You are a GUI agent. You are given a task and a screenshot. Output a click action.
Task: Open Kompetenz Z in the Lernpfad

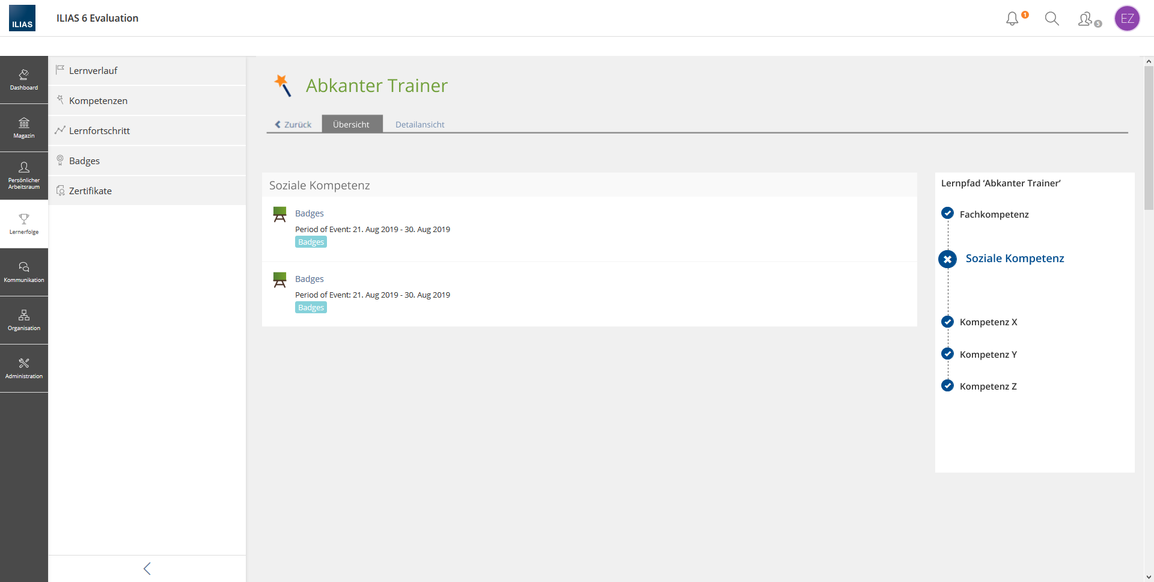pyautogui.click(x=989, y=386)
